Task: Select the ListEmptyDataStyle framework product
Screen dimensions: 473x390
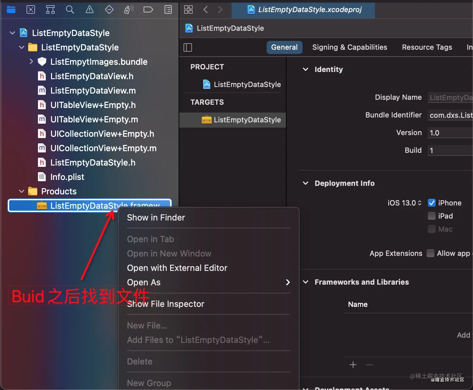Action: [90, 205]
